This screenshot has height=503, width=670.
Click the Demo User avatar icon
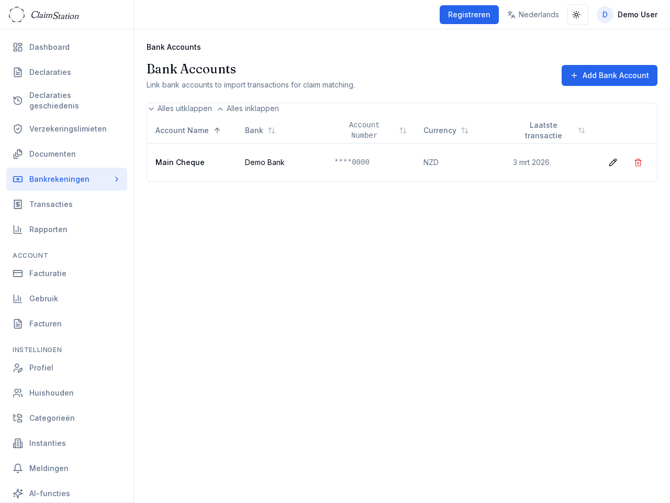605,15
